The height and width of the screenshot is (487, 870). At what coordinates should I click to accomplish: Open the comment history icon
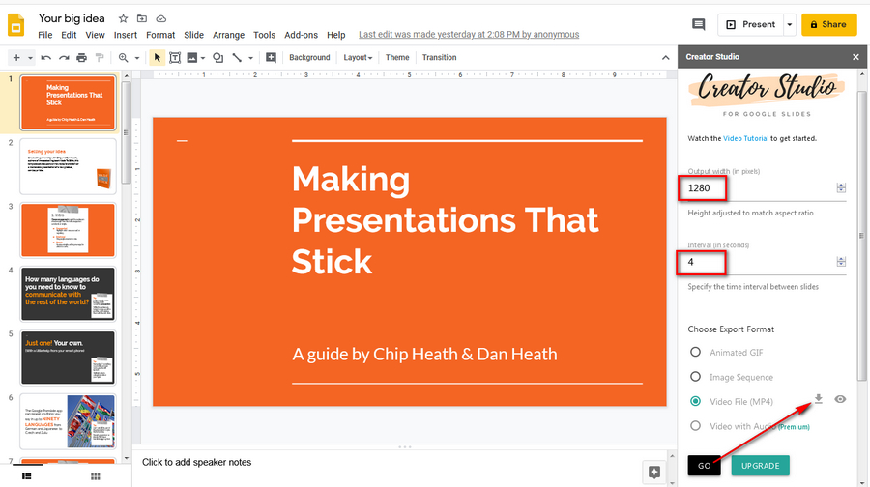pyautogui.click(x=699, y=24)
